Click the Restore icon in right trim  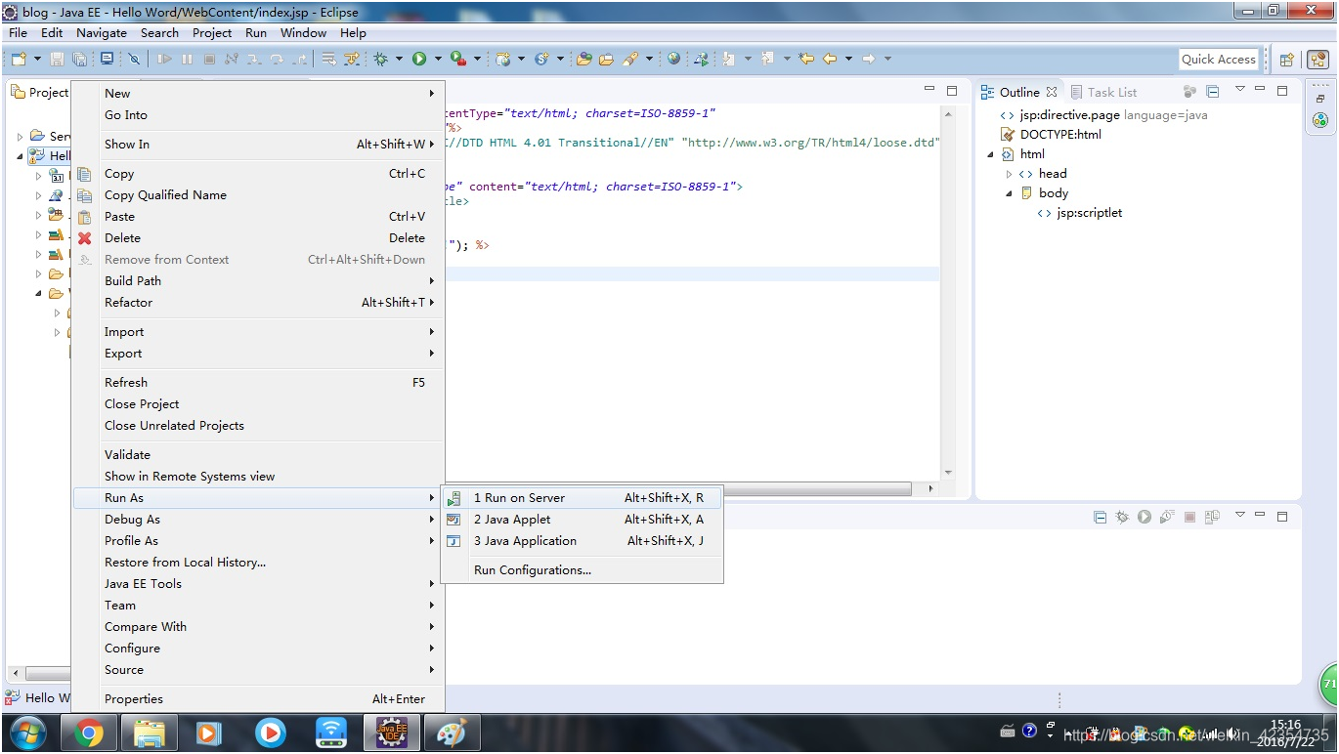pyautogui.click(x=1320, y=99)
